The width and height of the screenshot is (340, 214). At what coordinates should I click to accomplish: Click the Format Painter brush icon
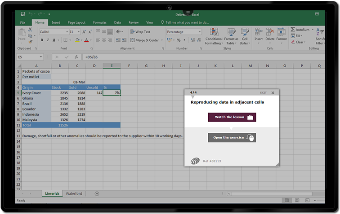31,41
